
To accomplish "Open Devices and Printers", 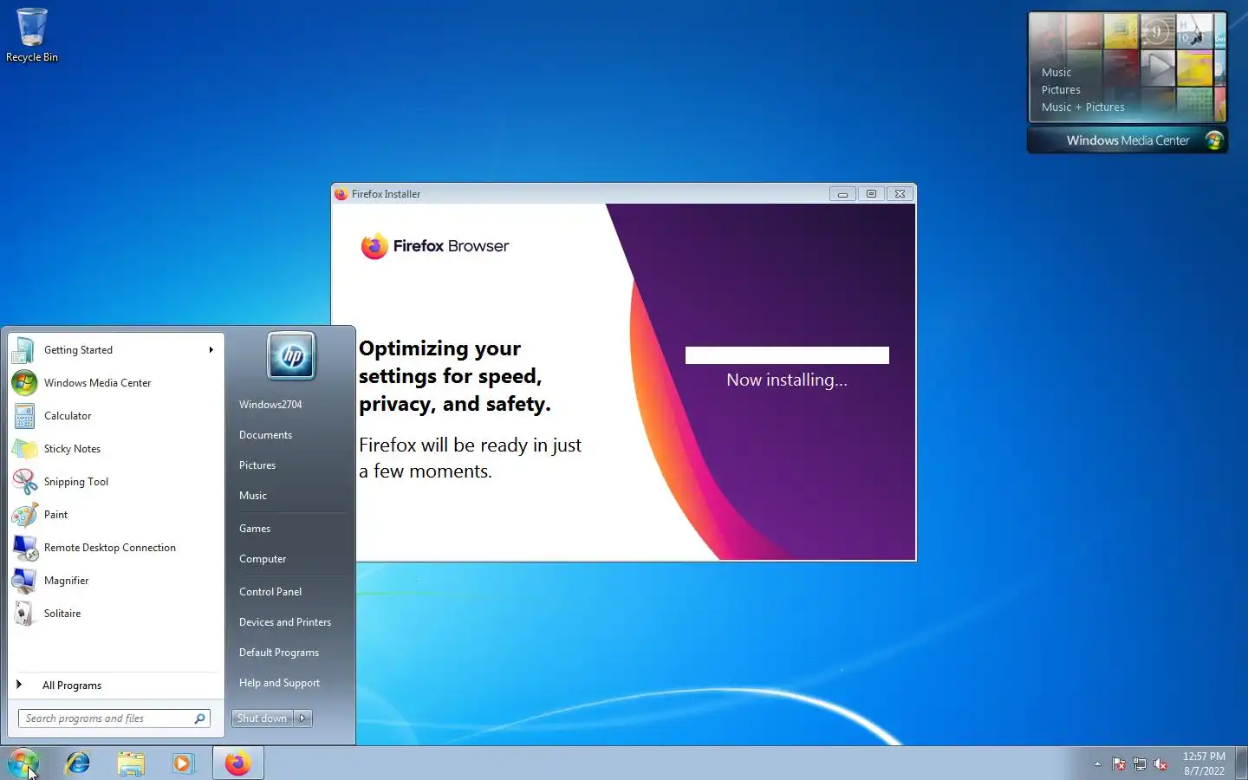I will 285,622.
